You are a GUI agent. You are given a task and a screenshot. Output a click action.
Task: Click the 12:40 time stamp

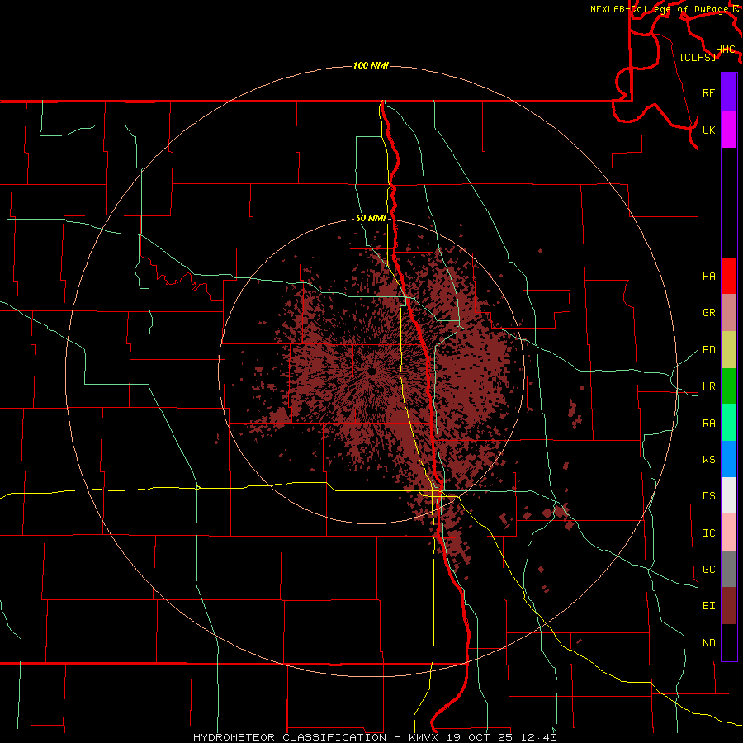pyautogui.click(x=537, y=737)
